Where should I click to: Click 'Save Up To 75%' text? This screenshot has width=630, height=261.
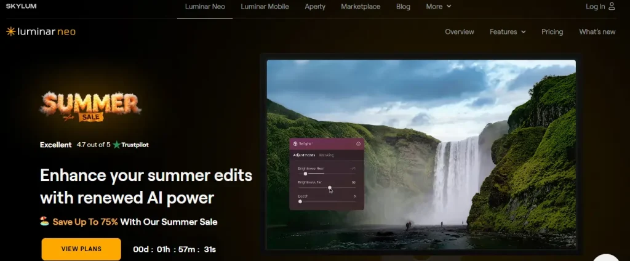point(85,222)
